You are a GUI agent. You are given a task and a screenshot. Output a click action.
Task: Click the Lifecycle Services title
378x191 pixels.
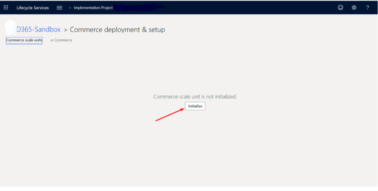point(32,8)
